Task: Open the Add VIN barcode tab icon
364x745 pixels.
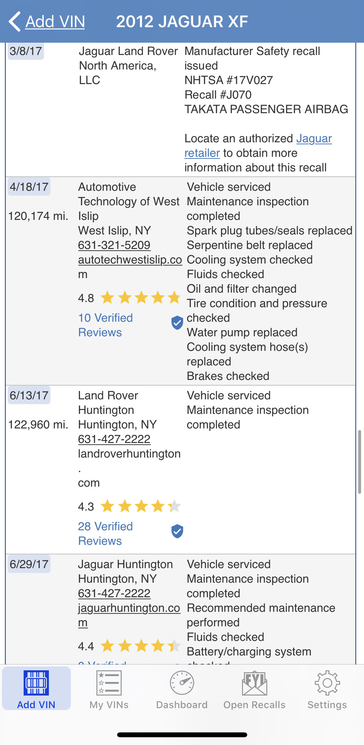Action: (x=36, y=683)
